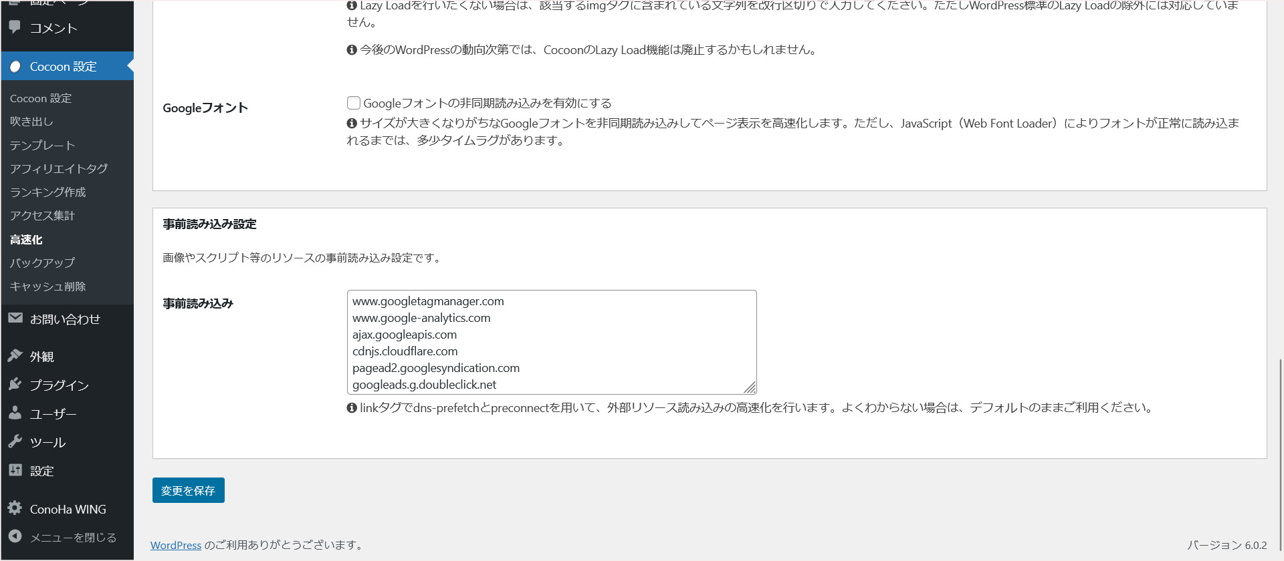This screenshot has width=1284, height=561.
Task: Click the wrench icon for ツール
Action: (x=15, y=441)
